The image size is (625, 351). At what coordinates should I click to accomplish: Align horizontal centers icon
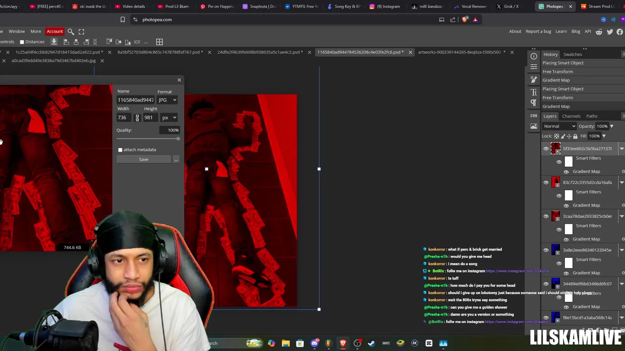tap(76, 42)
